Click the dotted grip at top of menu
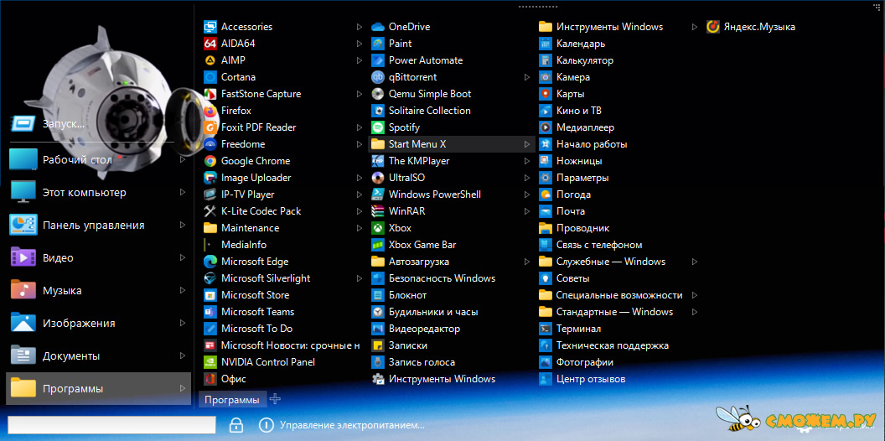The height and width of the screenshot is (441, 885). coord(537,7)
